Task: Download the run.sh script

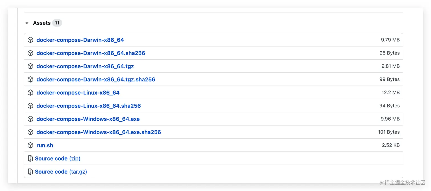Action: [x=45, y=145]
